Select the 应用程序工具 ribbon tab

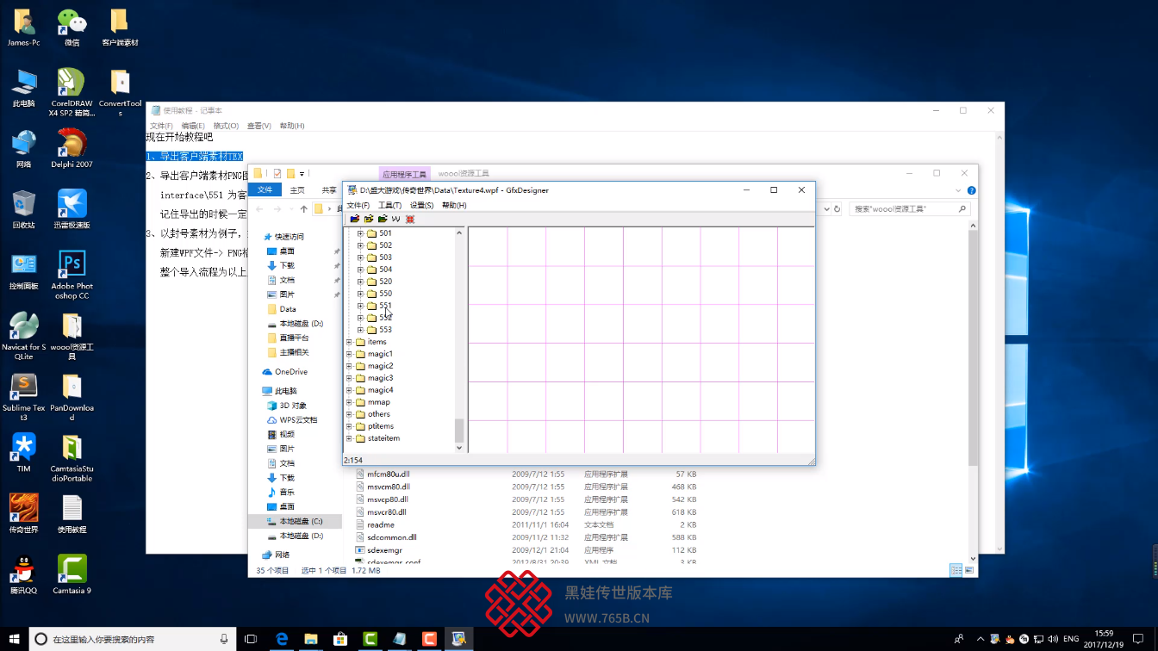point(405,174)
